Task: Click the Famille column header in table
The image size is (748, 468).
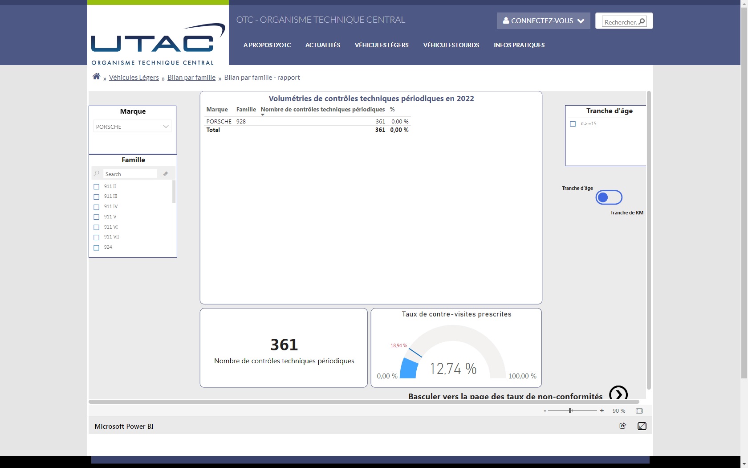Action: (x=246, y=109)
